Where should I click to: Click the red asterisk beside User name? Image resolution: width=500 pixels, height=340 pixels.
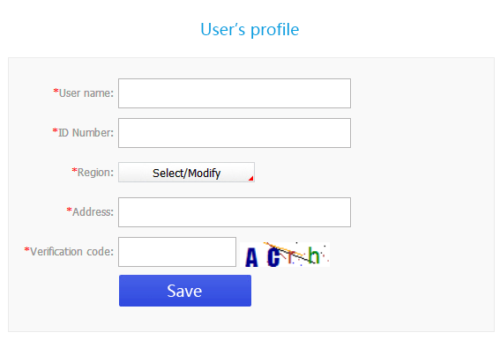[56, 92]
